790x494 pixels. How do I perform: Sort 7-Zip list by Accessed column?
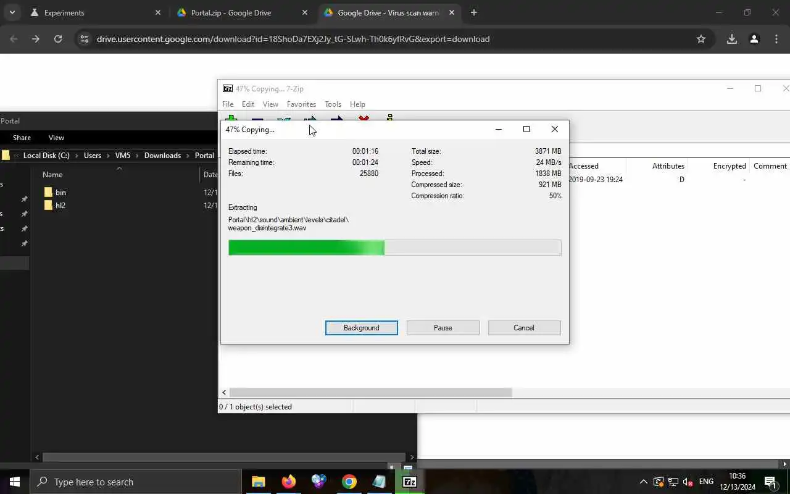tap(583, 166)
